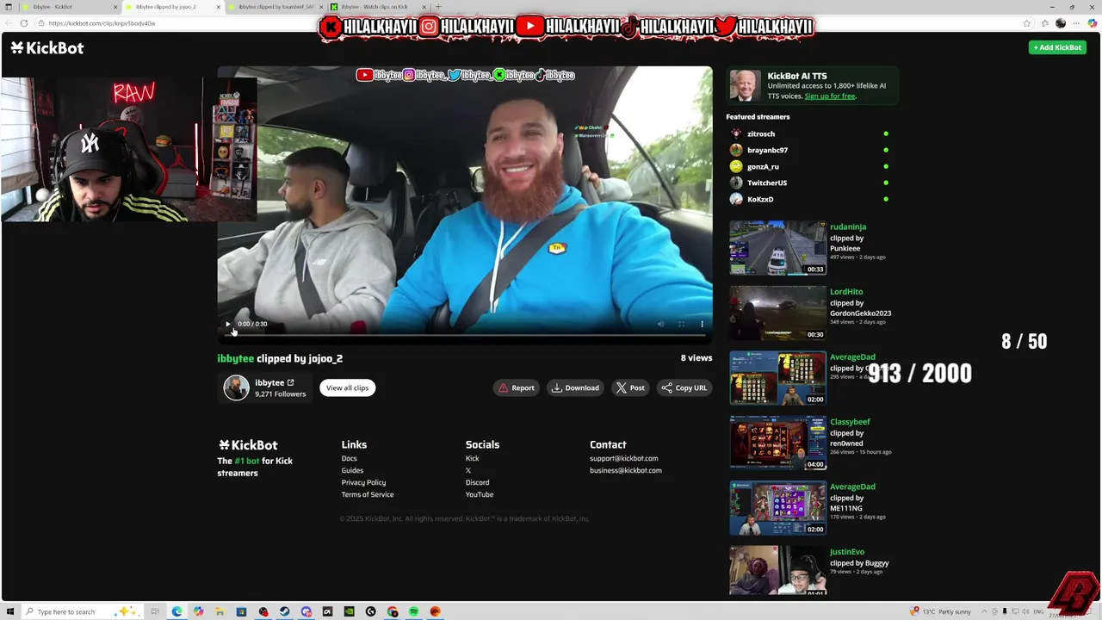Click the browser address bar URL
This screenshot has height=620, width=1102.
[x=102, y=23]
